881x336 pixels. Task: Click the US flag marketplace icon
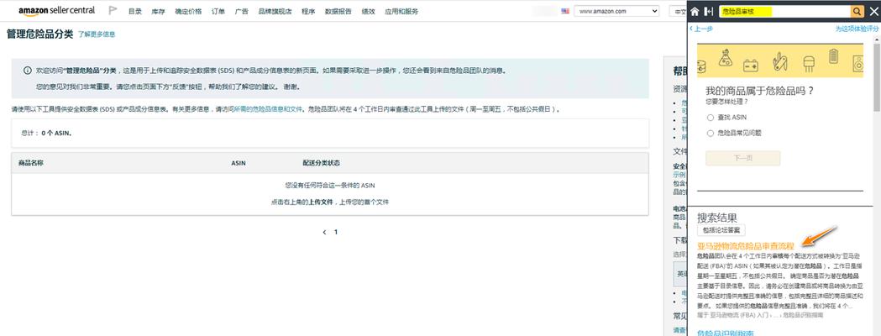point(565,11)
